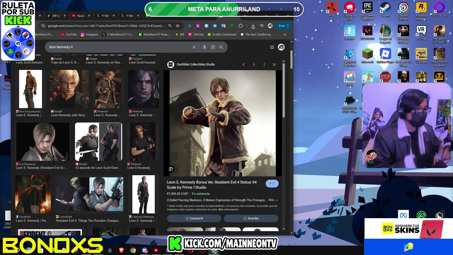
Task: Close the image preview panel
Action: coord(274,64)
